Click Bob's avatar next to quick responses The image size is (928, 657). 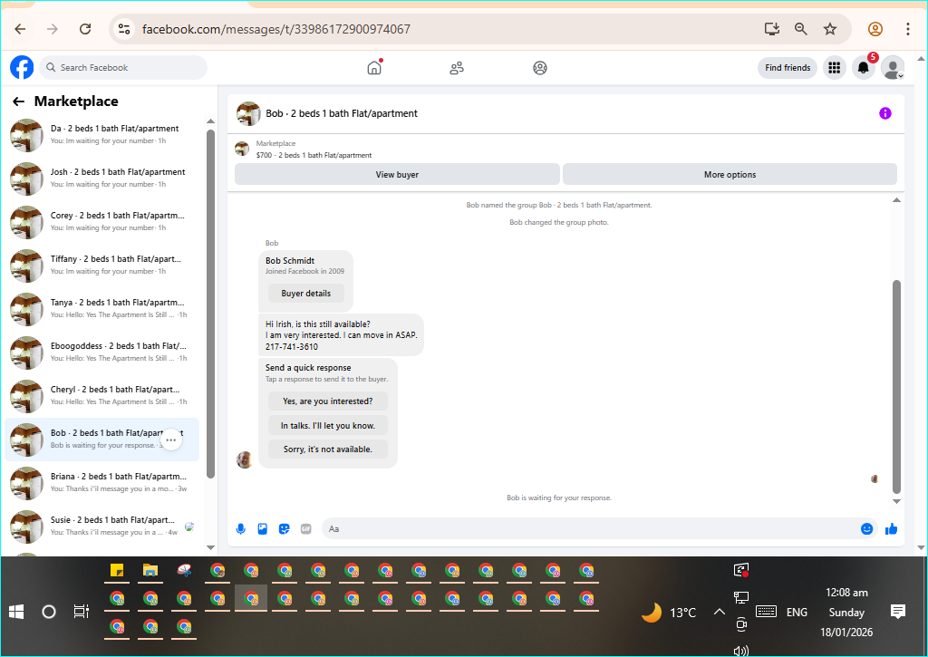(x=245, y=460)
